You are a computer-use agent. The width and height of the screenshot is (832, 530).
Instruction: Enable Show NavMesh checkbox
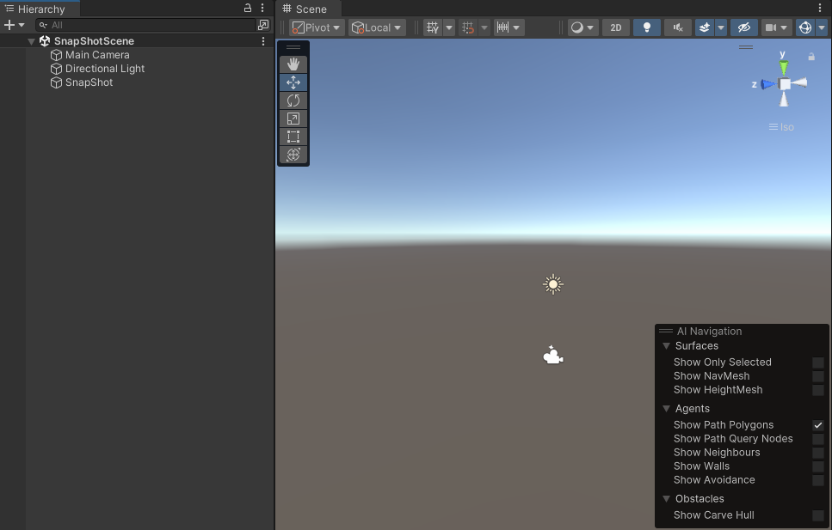pos(818,376)
